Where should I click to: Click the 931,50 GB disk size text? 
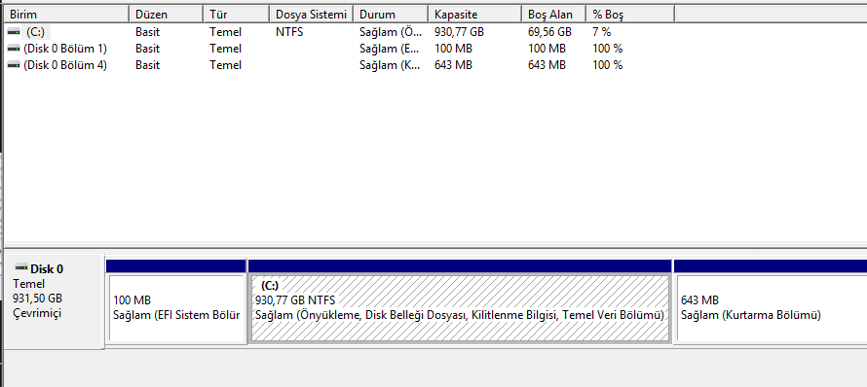point(37,299)
